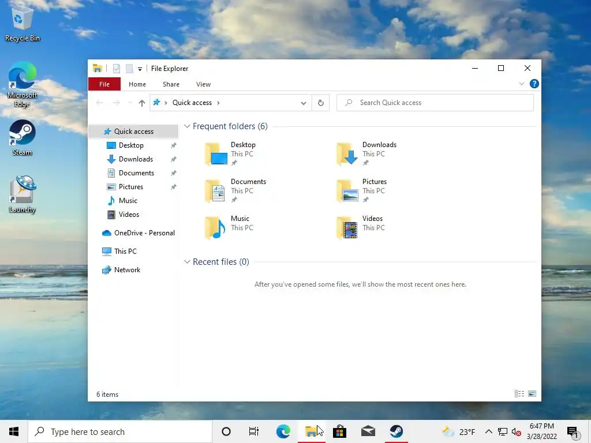Show hidden system tray icons
The image size is (591, 443).
[x=488, y=431]
